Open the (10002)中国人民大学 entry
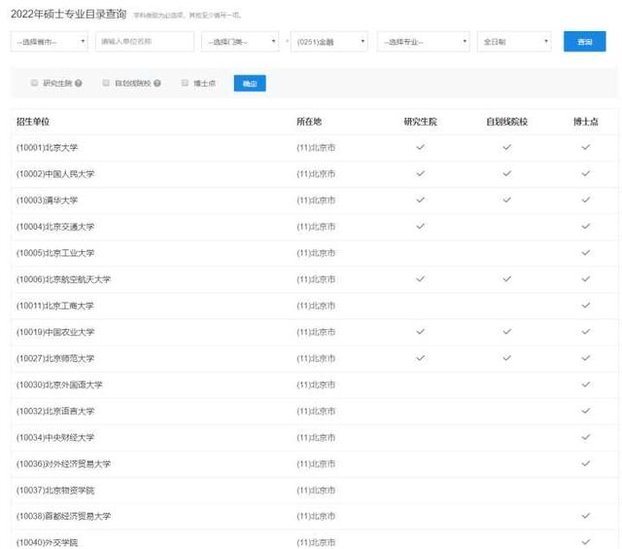 click(x=55, y=173)
